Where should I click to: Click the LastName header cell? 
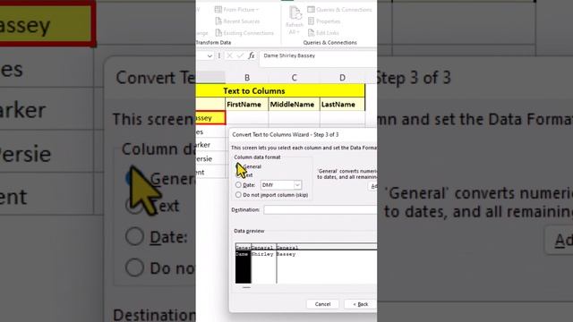click(x=342, y=105)
